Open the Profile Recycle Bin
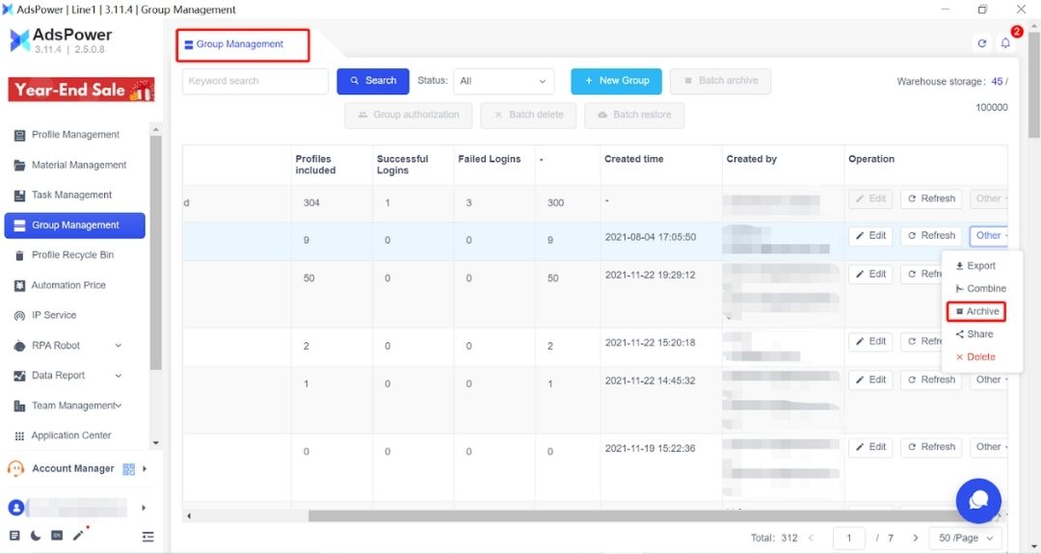 (x=72, y=255)
